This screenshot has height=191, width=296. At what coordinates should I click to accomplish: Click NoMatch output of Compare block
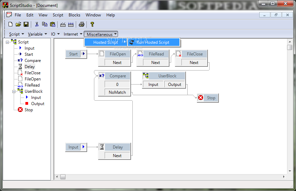[117, 92]
